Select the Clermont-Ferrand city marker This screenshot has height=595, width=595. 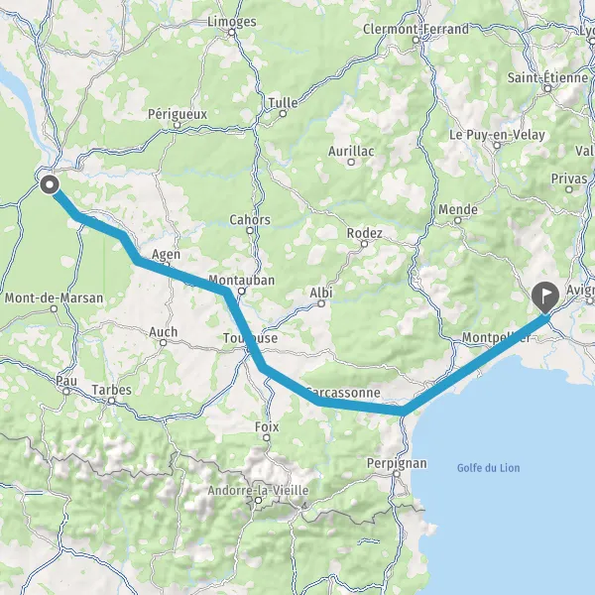click(416, 40)
